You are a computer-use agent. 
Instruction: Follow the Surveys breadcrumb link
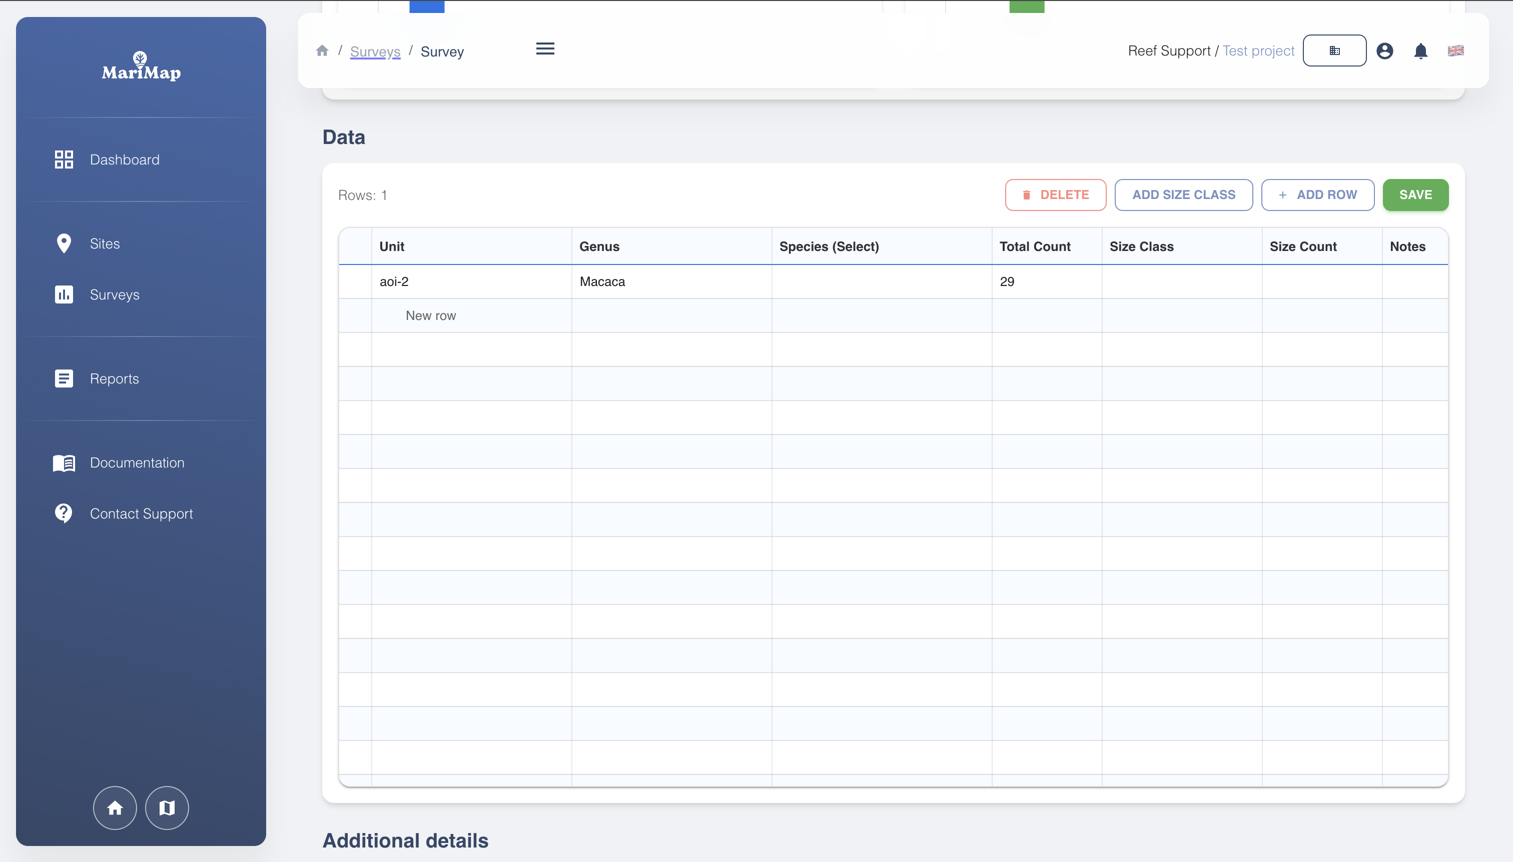tap(375, 52)
